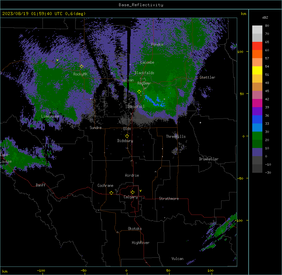Click the yellow diamond marker above Didsbury
This screenshot has height=275, width=282.
127,136
